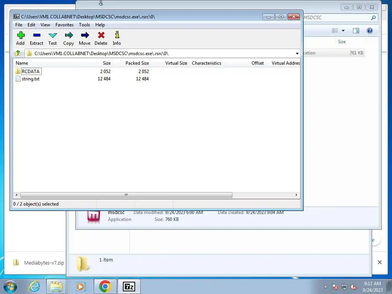Screen dimensions: 392x294
Task: Open Windows Explorer taskbar icon
Action: [56, 286]
